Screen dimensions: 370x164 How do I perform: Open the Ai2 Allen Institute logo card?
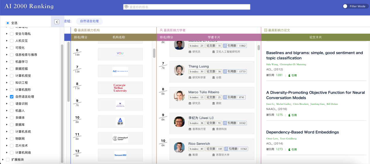[120, 71]
